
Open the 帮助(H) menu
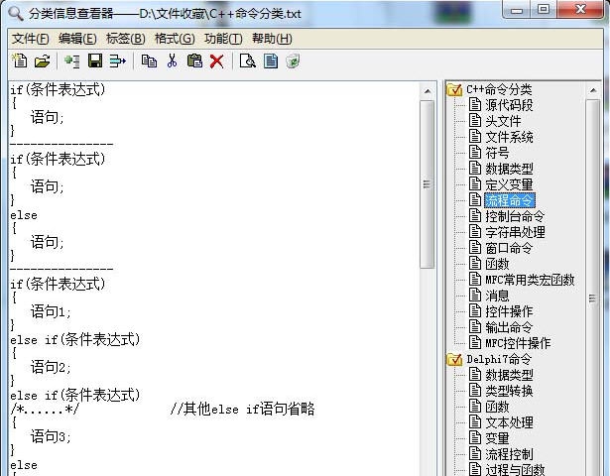pos(272,39)
